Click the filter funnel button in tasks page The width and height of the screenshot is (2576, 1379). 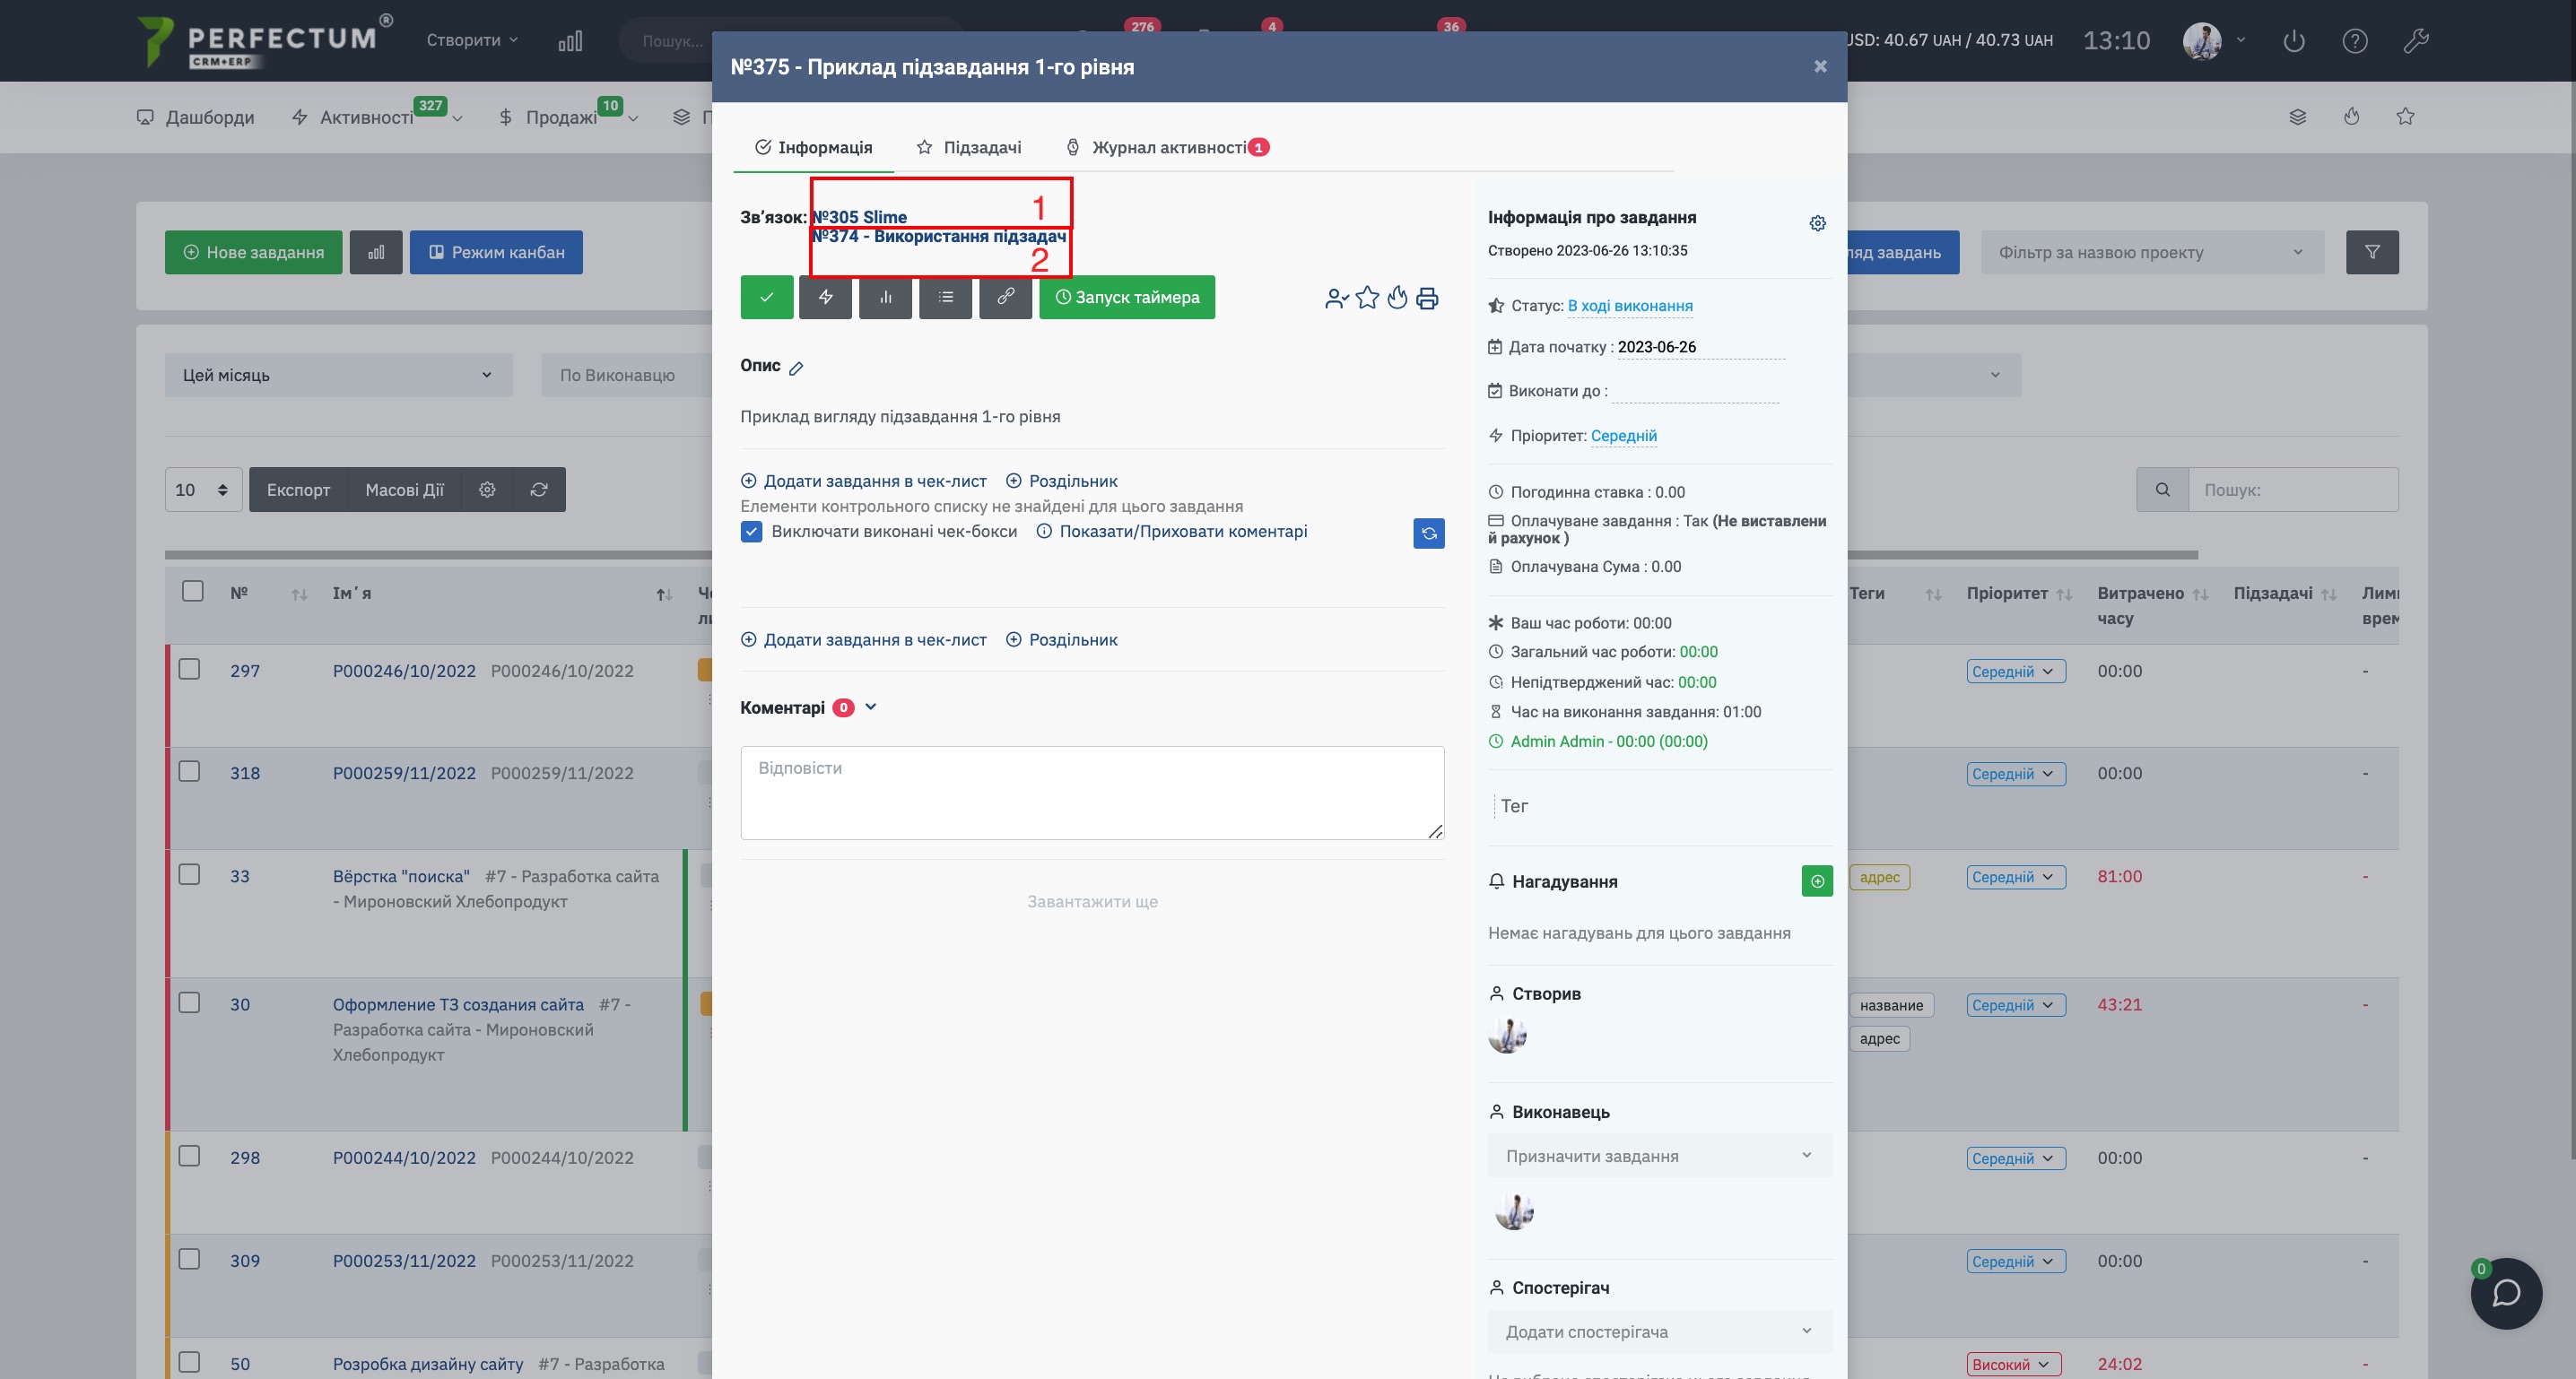pyautogui.click(x=2372, y=252)
